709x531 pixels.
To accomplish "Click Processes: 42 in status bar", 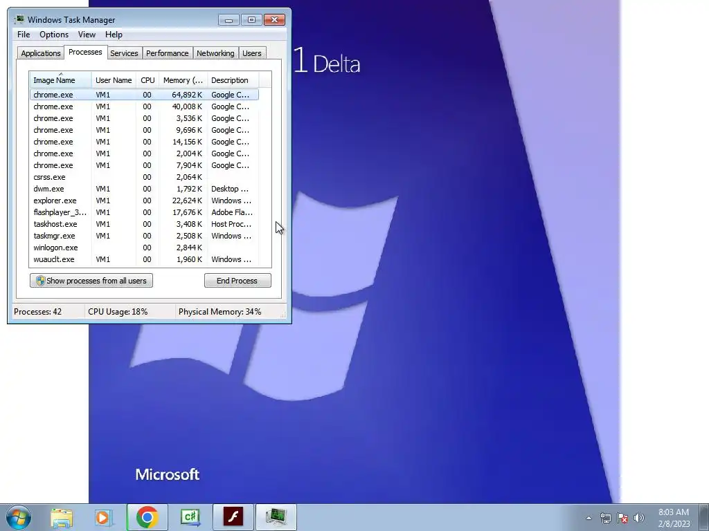I will click(37, 312).
